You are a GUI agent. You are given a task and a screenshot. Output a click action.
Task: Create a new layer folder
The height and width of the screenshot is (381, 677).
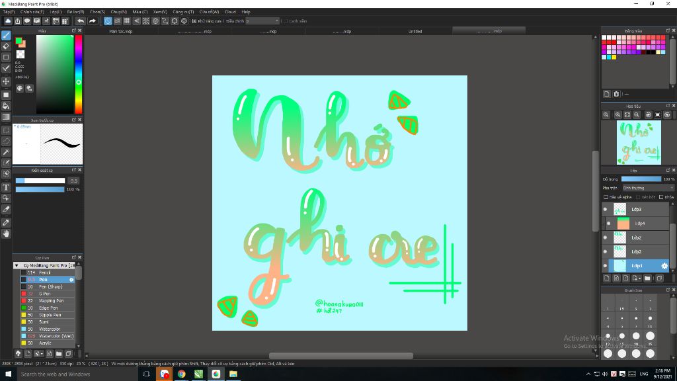click(647, 278)
